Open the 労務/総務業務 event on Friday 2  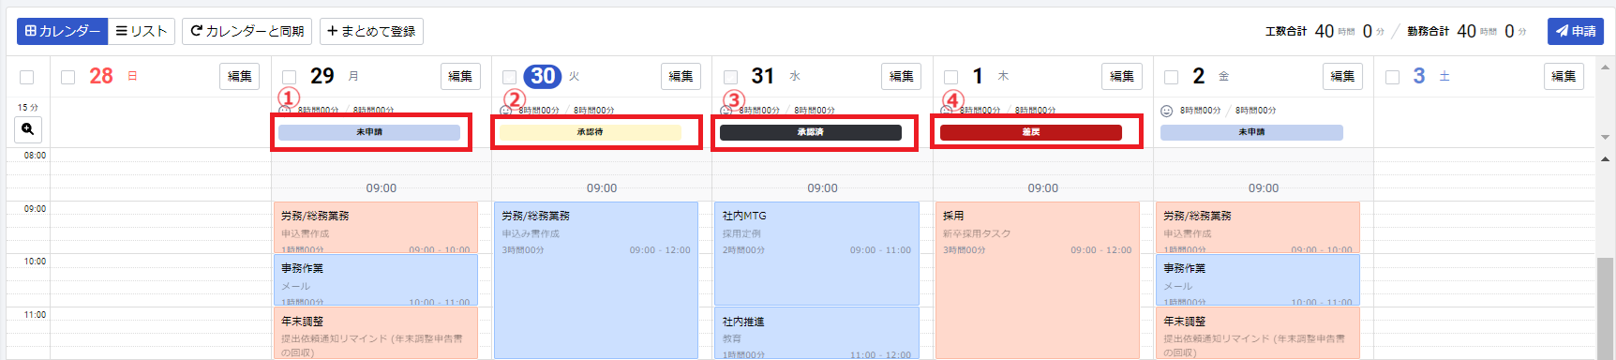1258,228
